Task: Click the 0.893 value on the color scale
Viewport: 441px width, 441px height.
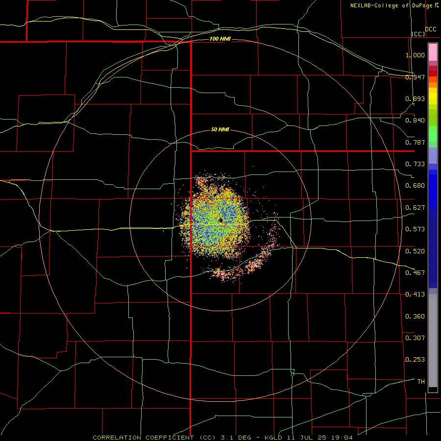Action: point(415,98)
